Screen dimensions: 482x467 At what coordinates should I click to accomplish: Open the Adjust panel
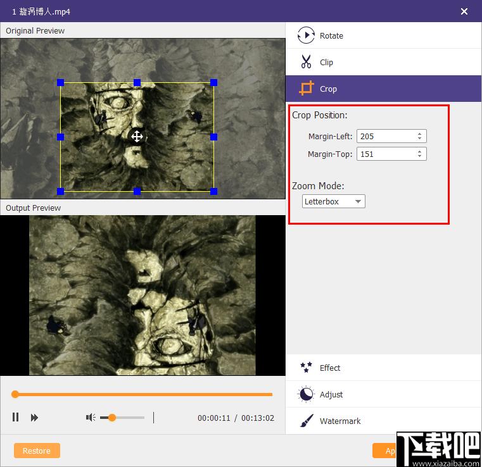[x=383, y=394]
